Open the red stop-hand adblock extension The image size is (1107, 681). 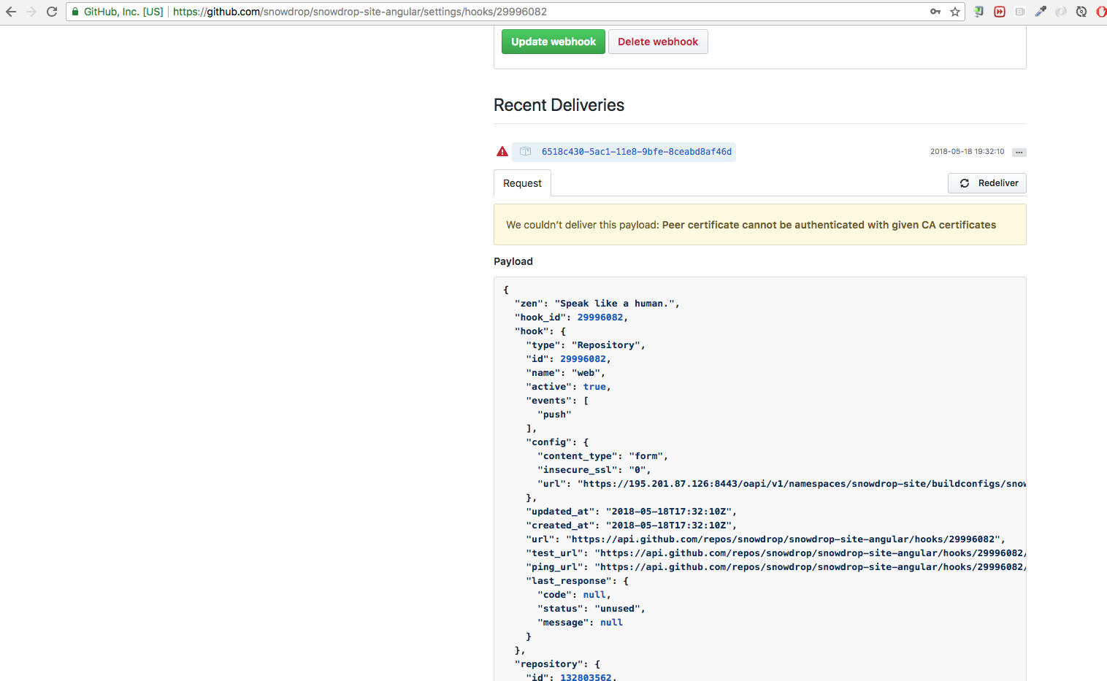coord(1101,12)
